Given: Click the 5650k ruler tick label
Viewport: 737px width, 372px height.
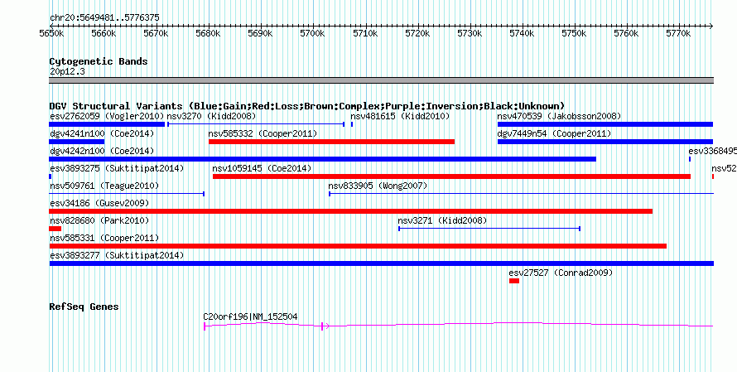Looking at the screenshot, I should 51,34.
